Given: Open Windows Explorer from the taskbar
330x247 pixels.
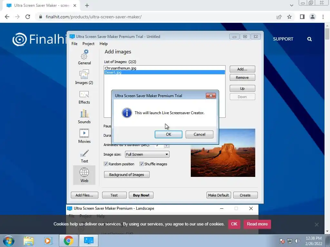Looking at the screenshot, I should tap(29, 241).
